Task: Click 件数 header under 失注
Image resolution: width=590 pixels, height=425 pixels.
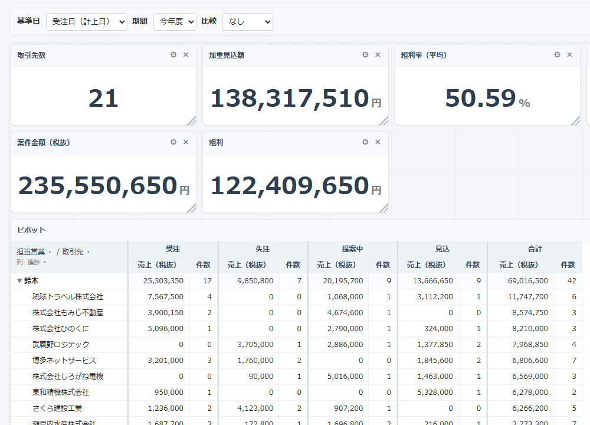Action: click(x=293, y=264)
